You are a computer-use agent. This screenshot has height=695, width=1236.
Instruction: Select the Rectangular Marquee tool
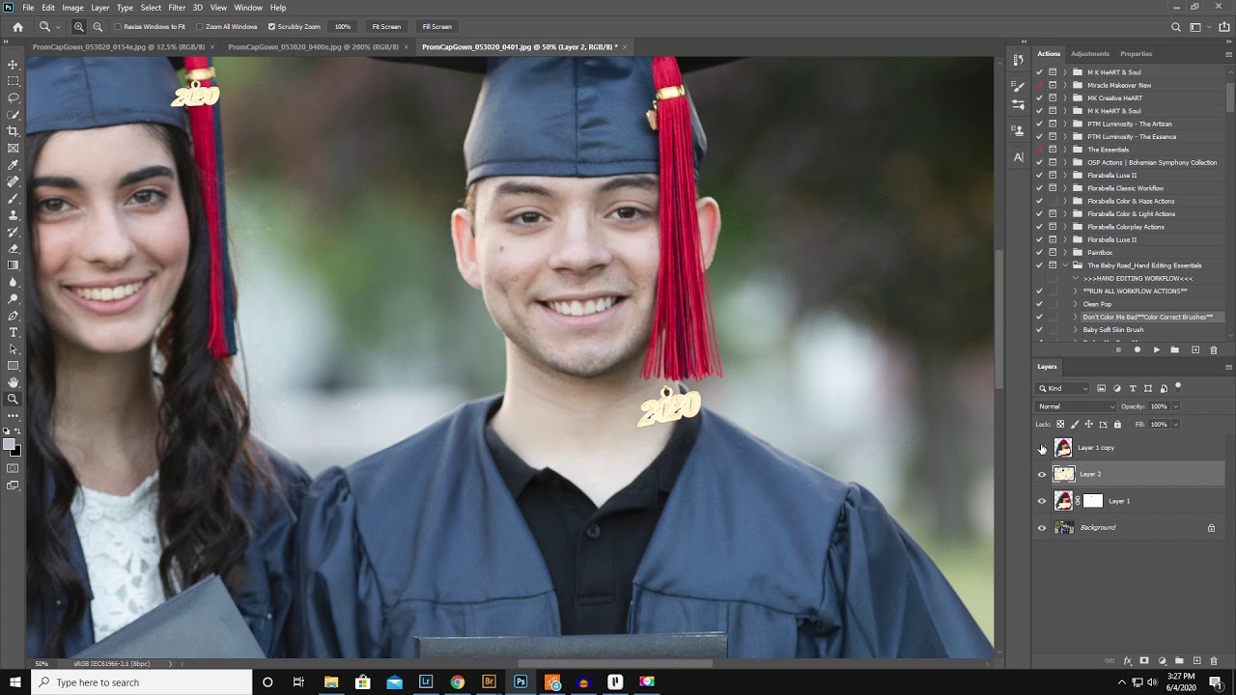tap(13, 81)
